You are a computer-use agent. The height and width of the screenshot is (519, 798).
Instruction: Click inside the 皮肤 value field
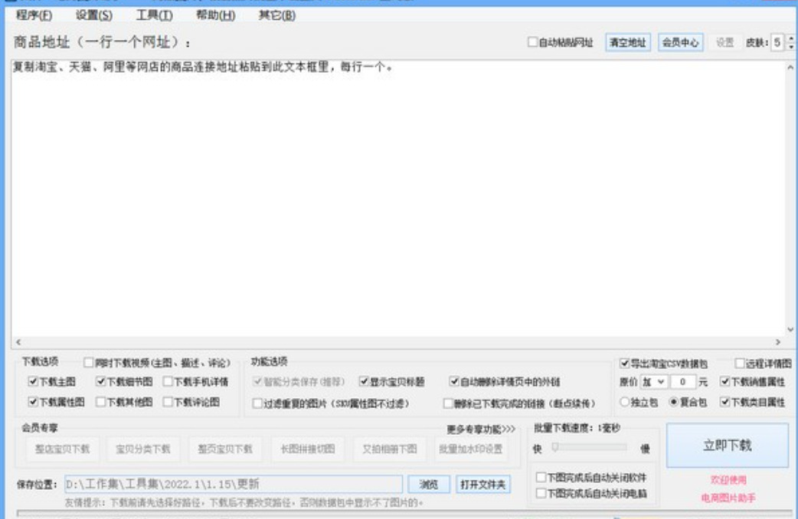coord(778,42)
